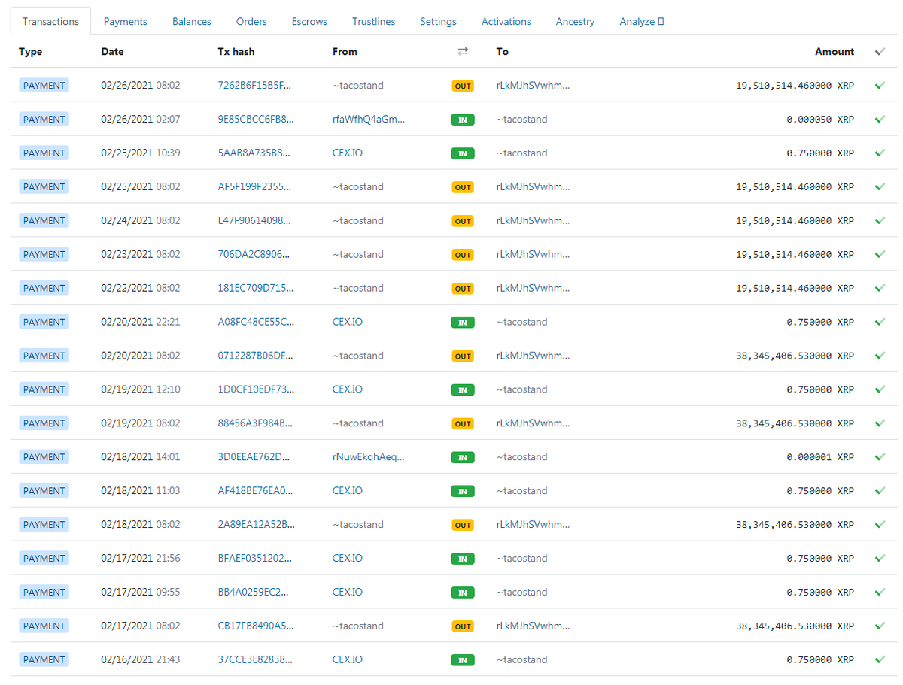Select date 02/20/2021 22:21
The image size is (903, 685).
[141, 322]
